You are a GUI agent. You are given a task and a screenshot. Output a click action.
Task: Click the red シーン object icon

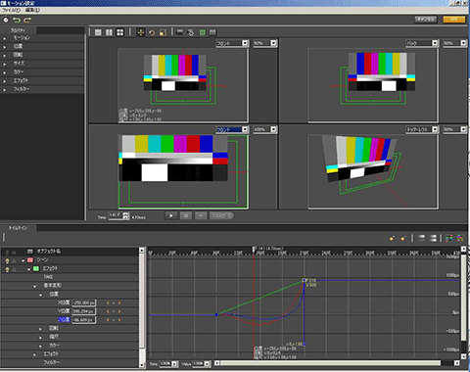(30, 260)
